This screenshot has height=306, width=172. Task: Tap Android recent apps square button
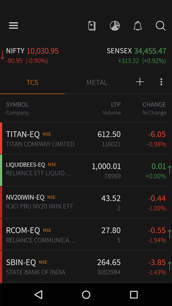point(134,295)
